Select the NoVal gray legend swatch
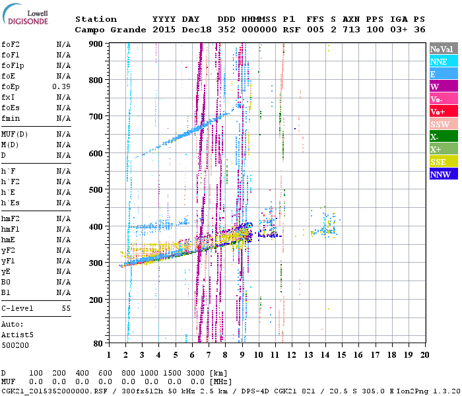This screenshot has width=462, height=396. coord(444,49)
